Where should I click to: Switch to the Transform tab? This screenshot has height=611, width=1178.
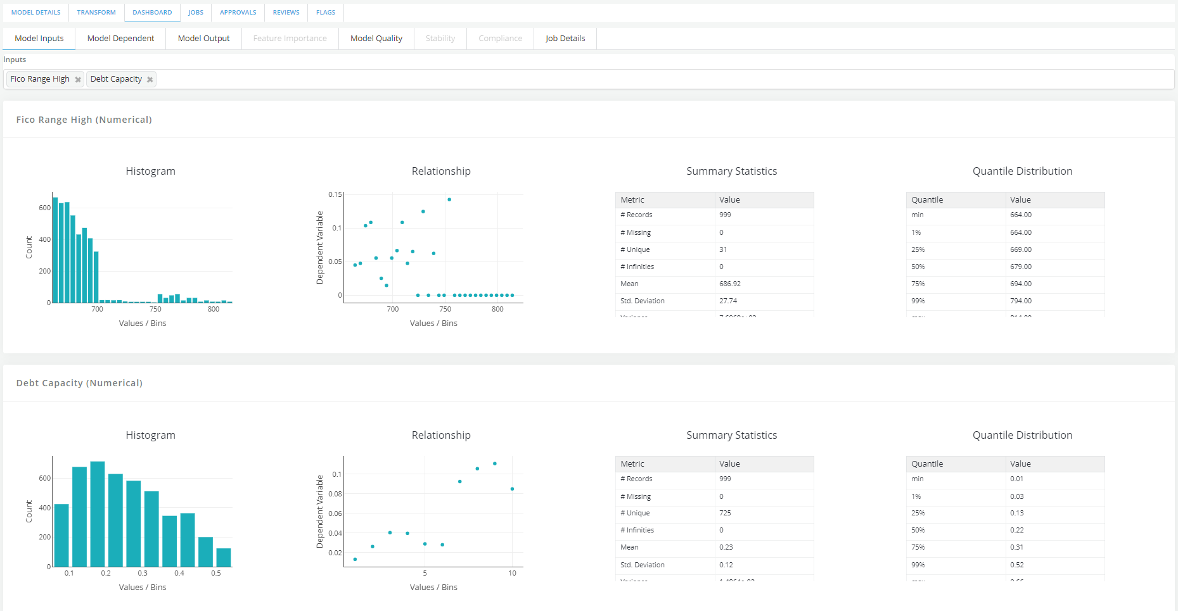click(96, 13)
